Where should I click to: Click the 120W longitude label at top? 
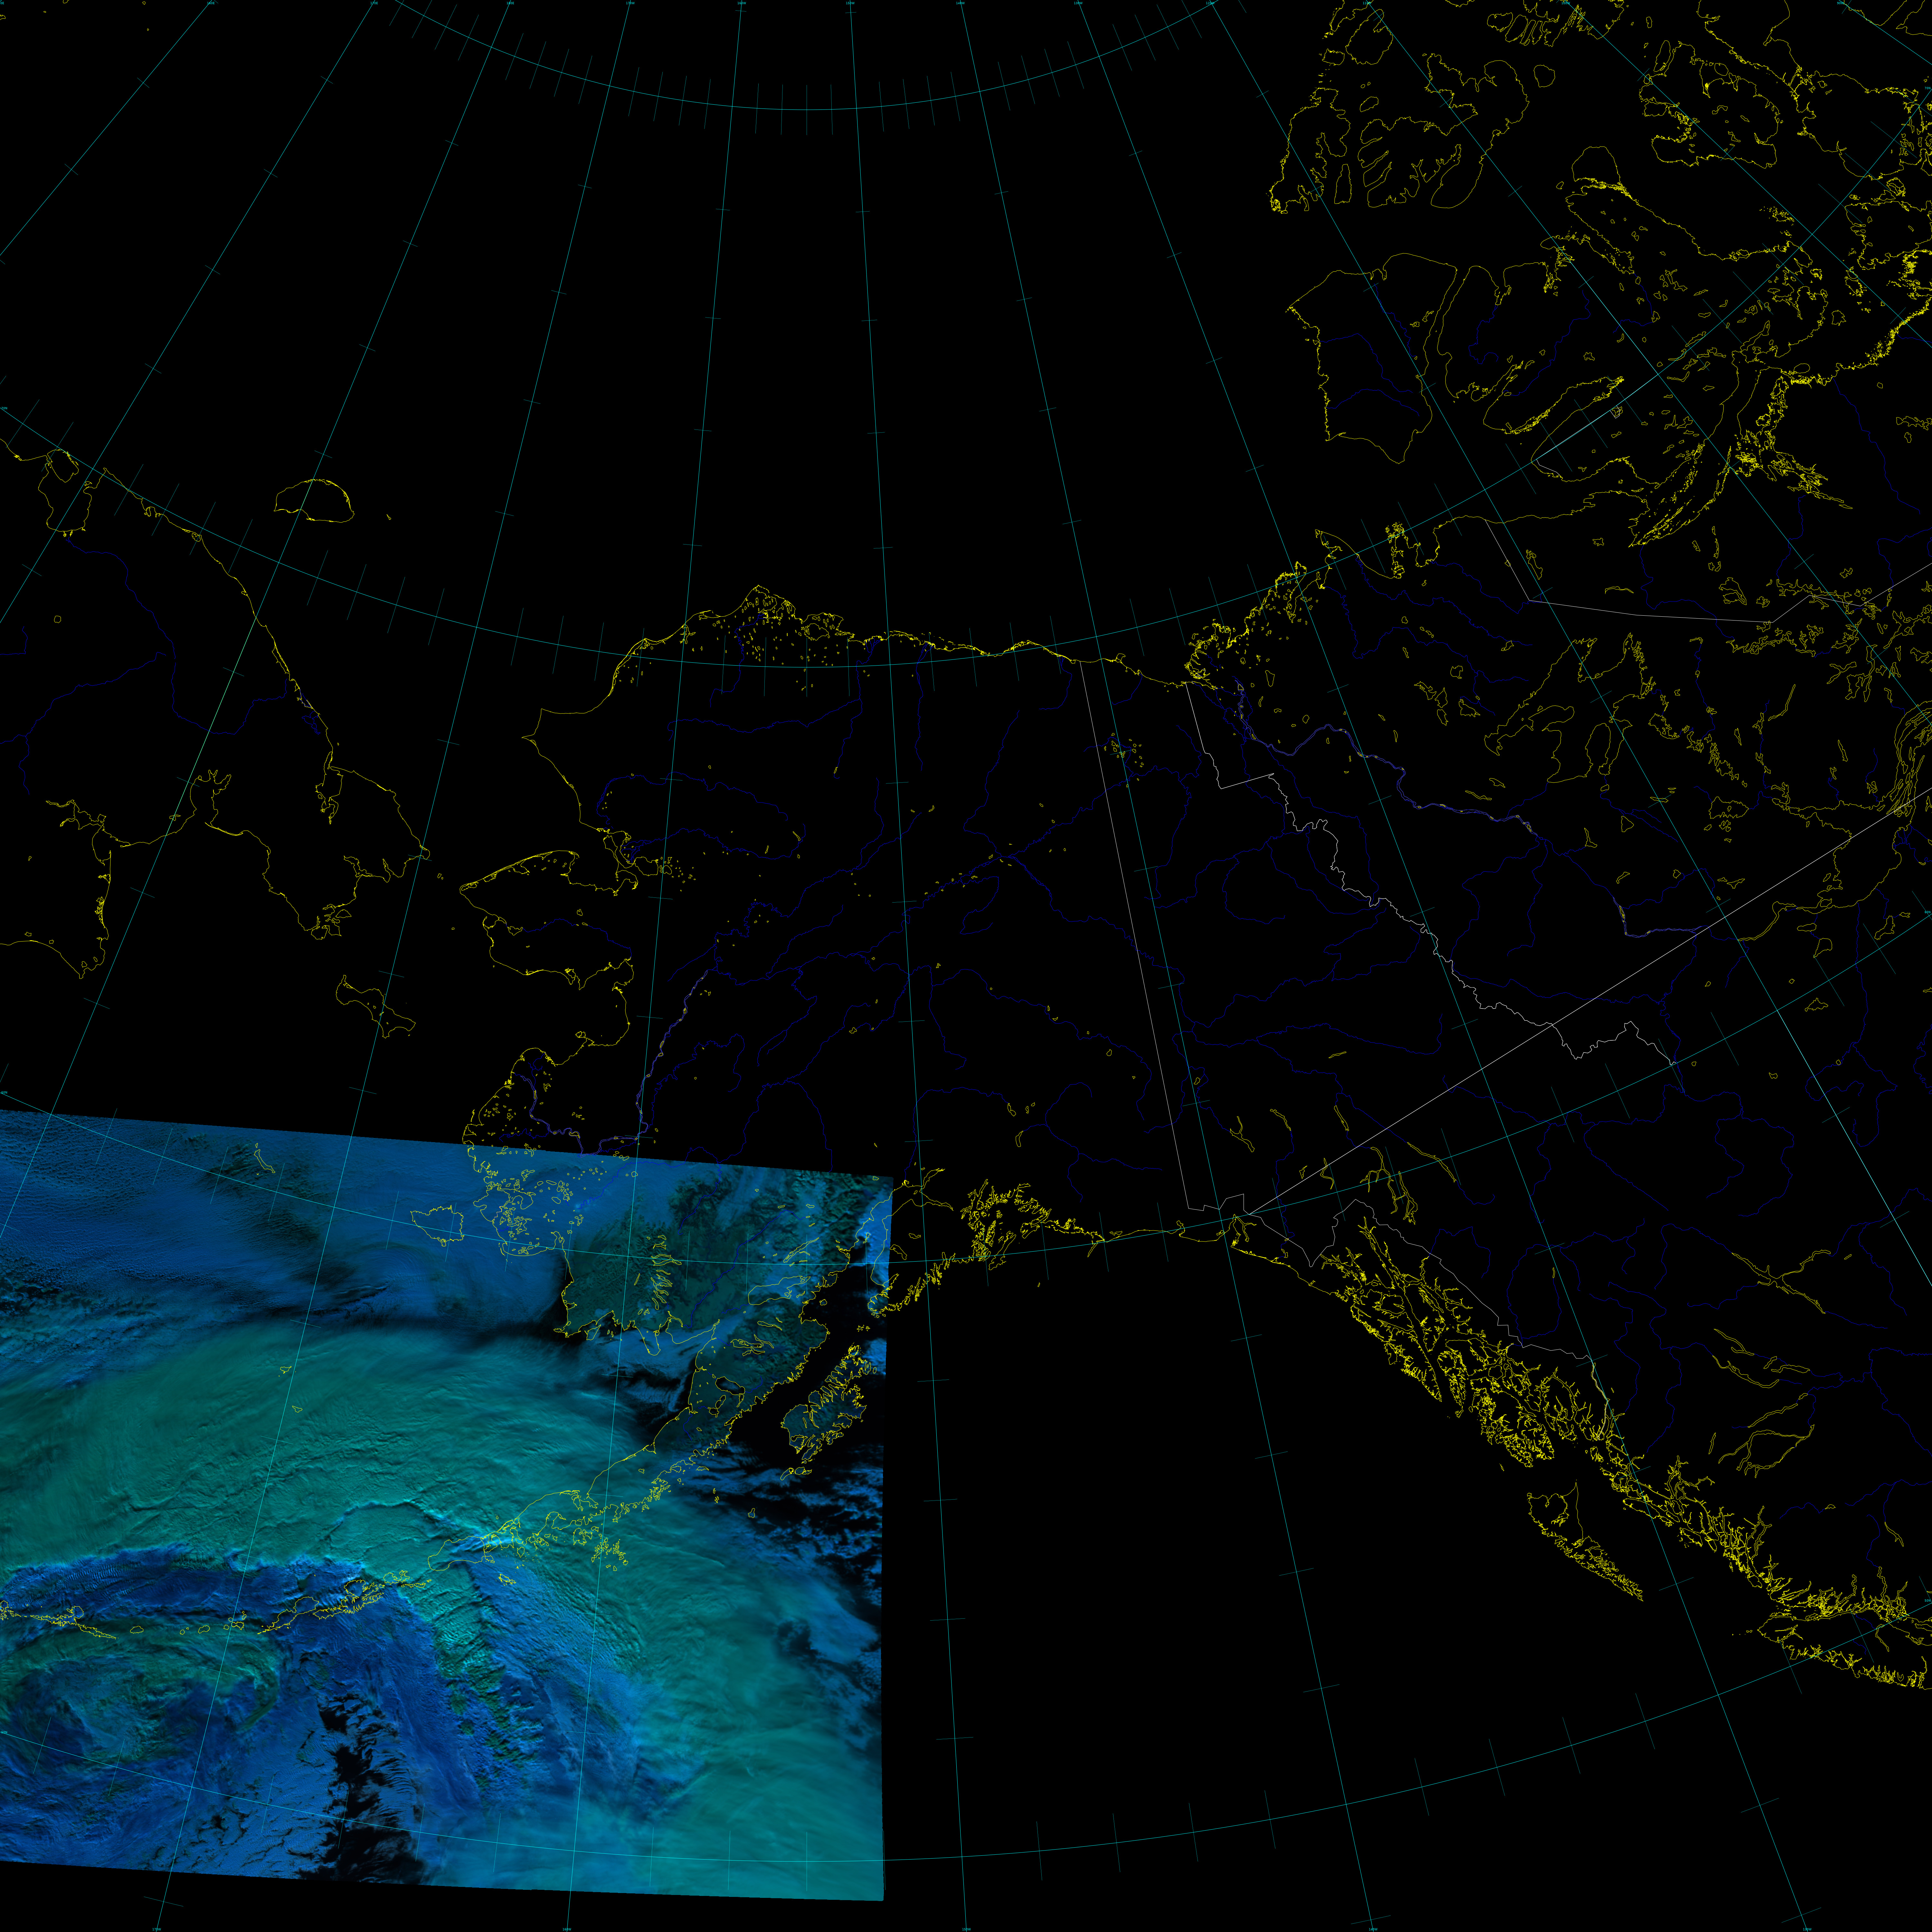pyautogui.click(x=1210, y=3)
